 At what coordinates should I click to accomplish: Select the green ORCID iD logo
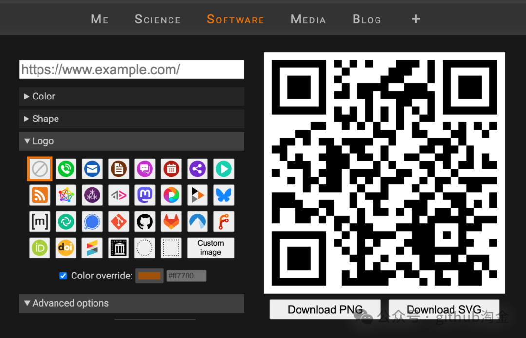[x=39, y=248]
